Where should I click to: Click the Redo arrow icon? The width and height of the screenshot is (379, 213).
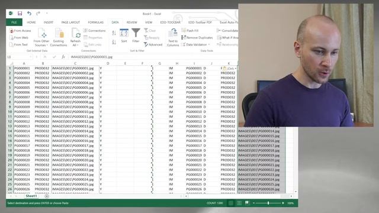[38, 14]
